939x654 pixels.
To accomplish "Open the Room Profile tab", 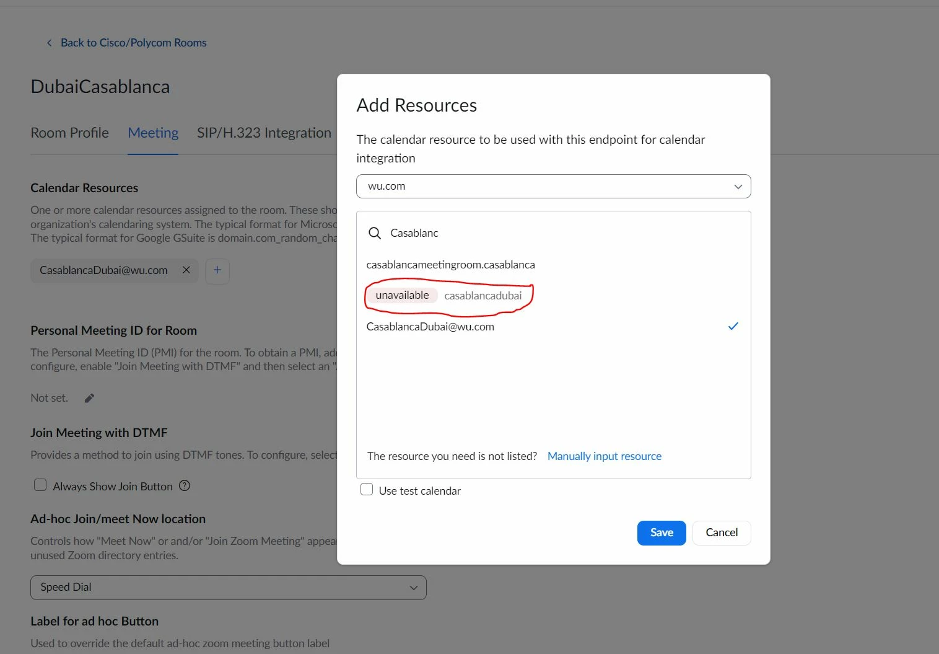I will 69,133.
